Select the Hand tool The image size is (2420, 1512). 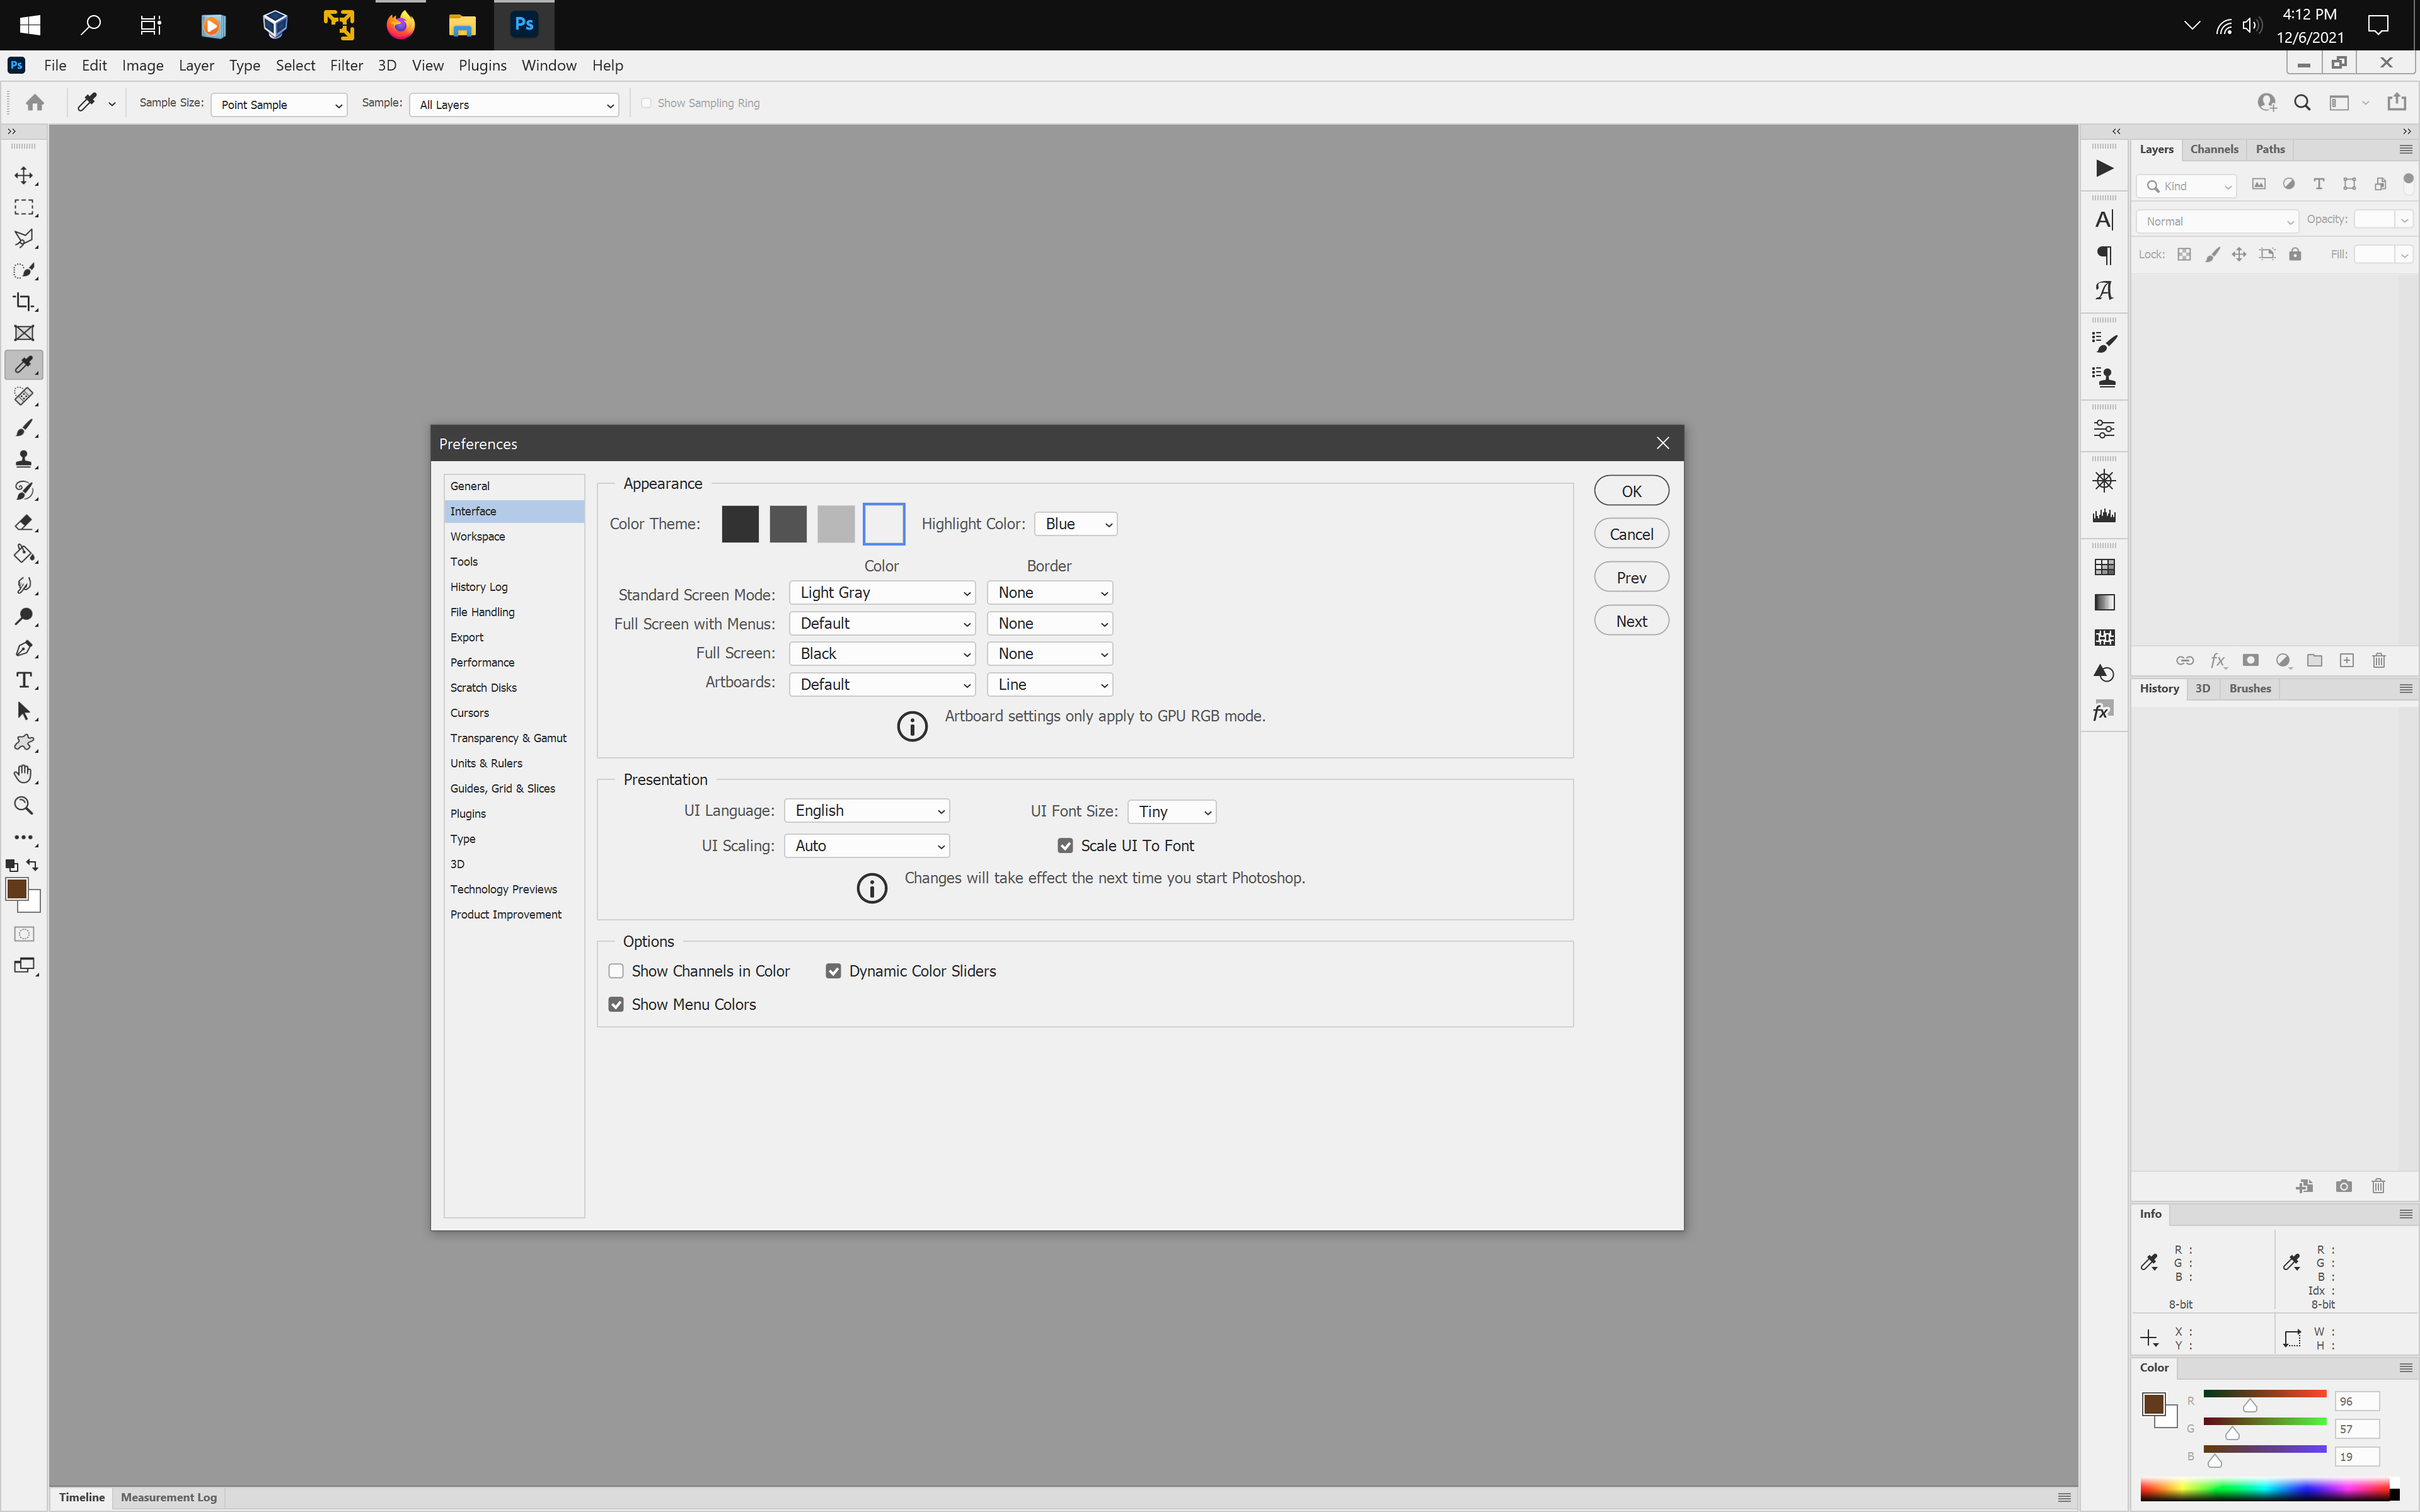(24, 774)
